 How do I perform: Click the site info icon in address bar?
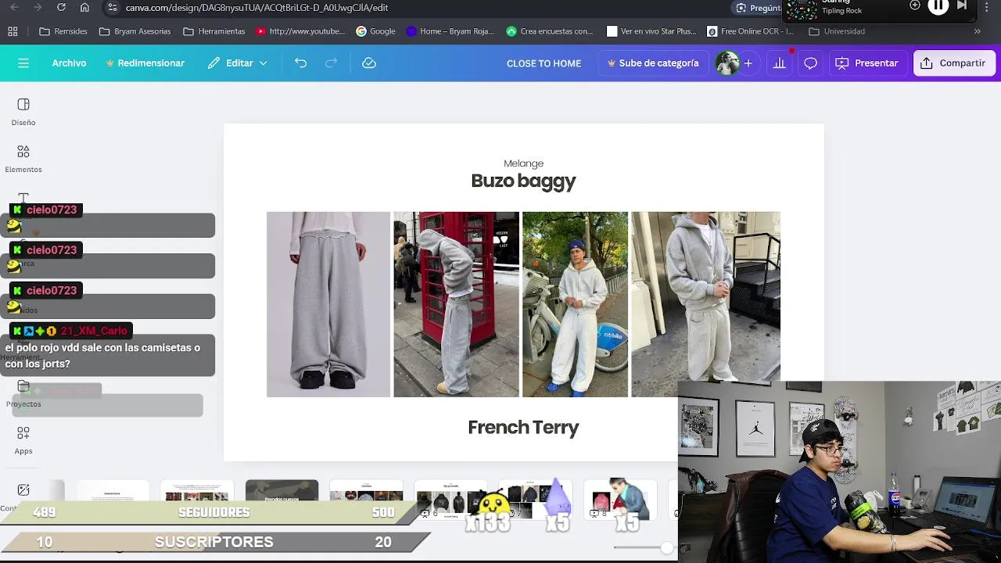pyautogui.click(x=113, y=8)
